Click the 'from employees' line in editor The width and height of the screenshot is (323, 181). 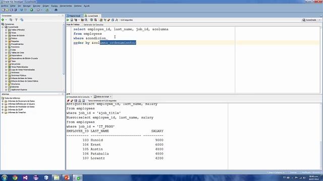[87, 34]
